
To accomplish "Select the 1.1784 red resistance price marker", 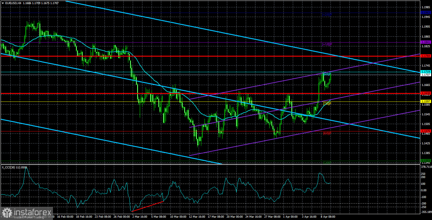I will [x=426, y=55].
